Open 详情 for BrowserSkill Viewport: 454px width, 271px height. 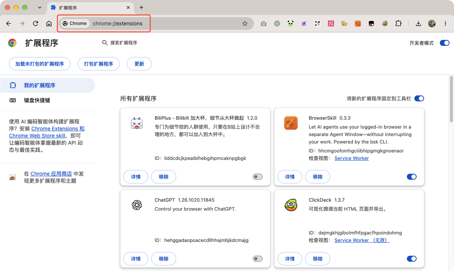click(x=290, y=177)
